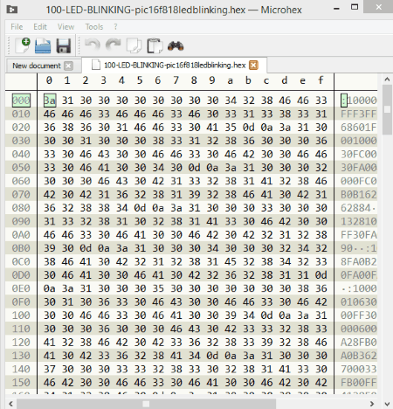The image size is (393, 409).
Task: Open the ? help menu
Action: 115,27
